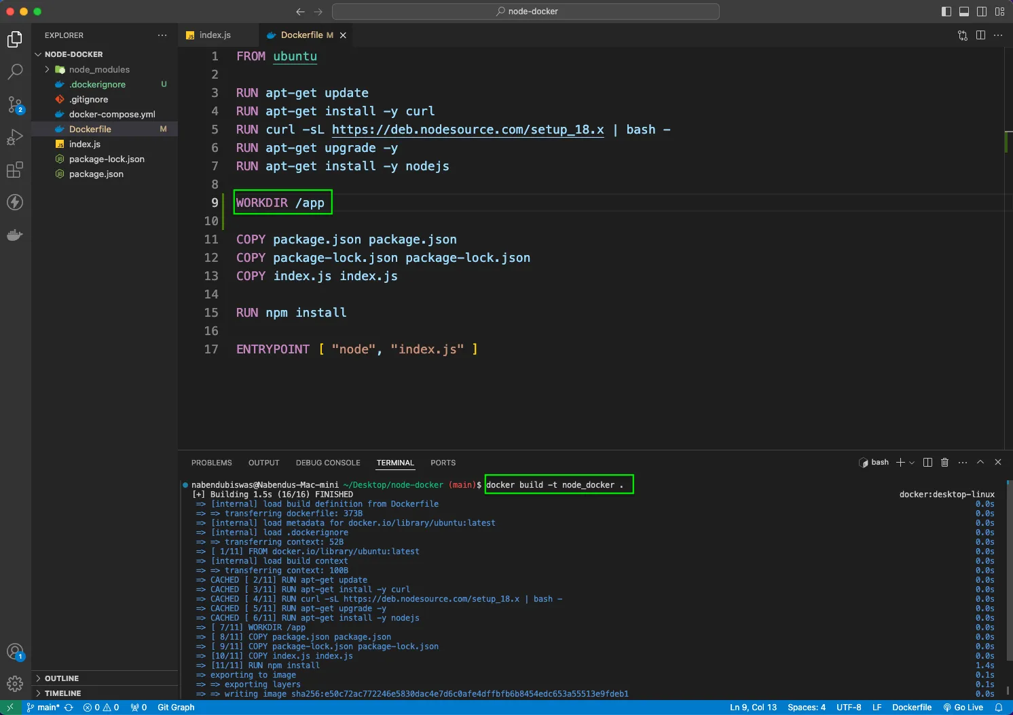Open the Docker whale view in activity bar
Image resolution: width=1013 pixels, height=715 pixels.
tap(15, 235)
